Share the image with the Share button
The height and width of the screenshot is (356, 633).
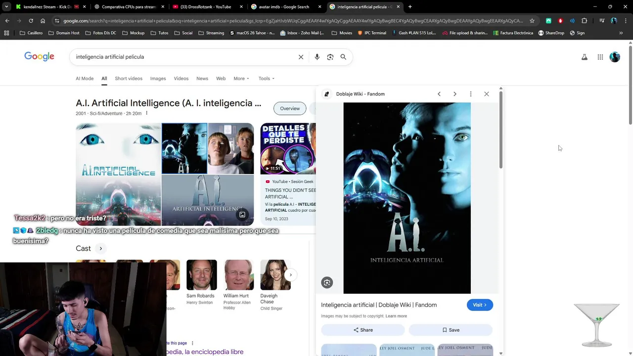pos(363,330)
